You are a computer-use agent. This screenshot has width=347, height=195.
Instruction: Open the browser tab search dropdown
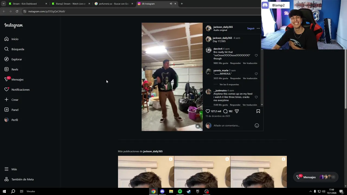pos(4,4)
